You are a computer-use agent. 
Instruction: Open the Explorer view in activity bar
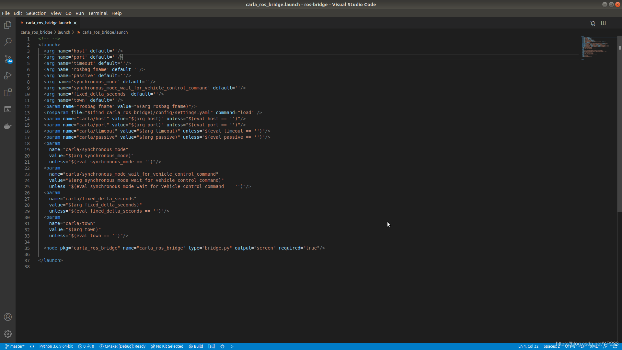(8, 25)
